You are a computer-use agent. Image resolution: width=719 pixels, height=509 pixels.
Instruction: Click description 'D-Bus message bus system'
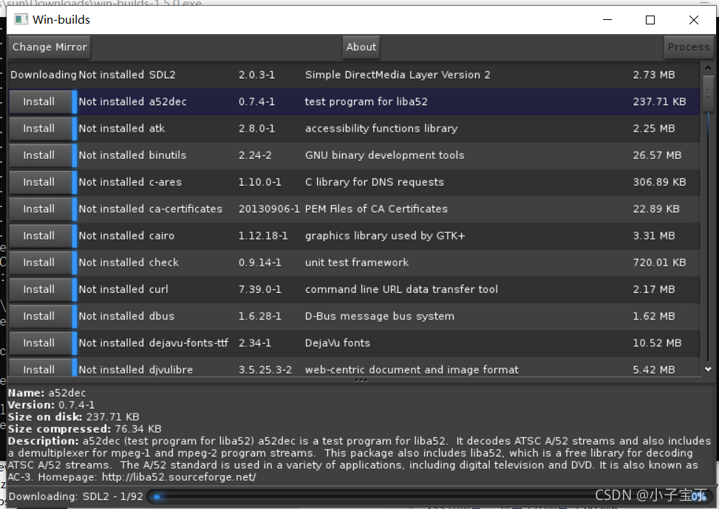[x=380, y=316]
